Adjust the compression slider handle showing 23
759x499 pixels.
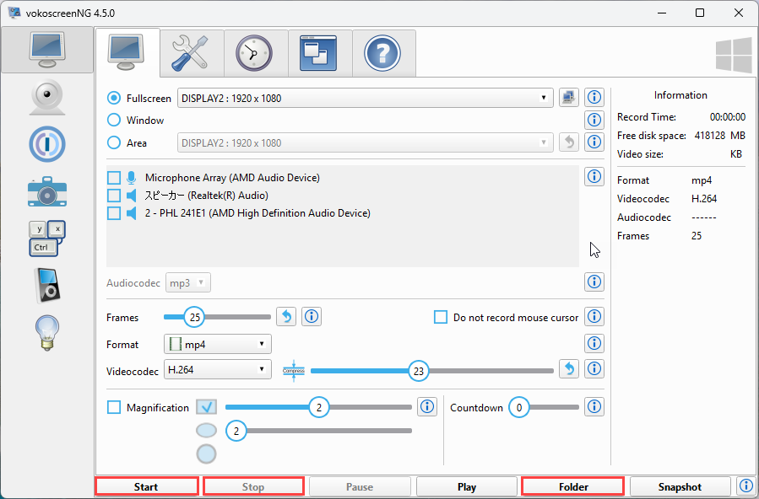[419, 372]
